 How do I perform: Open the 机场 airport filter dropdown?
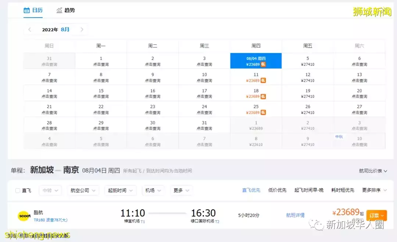pos(153,191)
